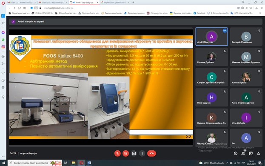Show participants list icon

click(243, 153)
